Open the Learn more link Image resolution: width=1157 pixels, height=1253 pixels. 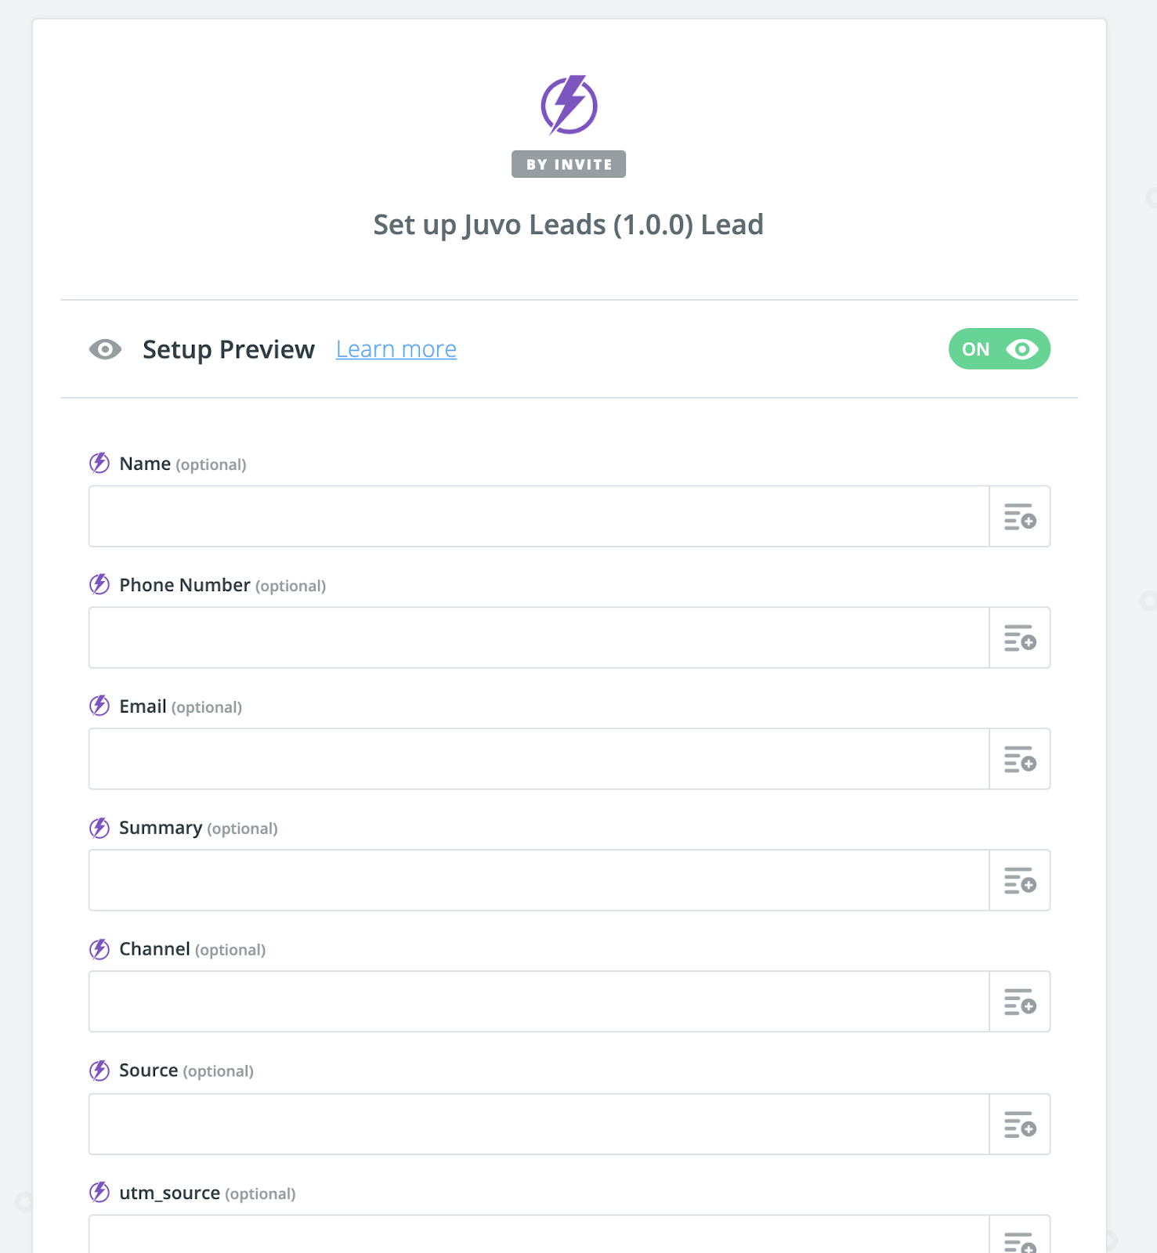(396, 349)
